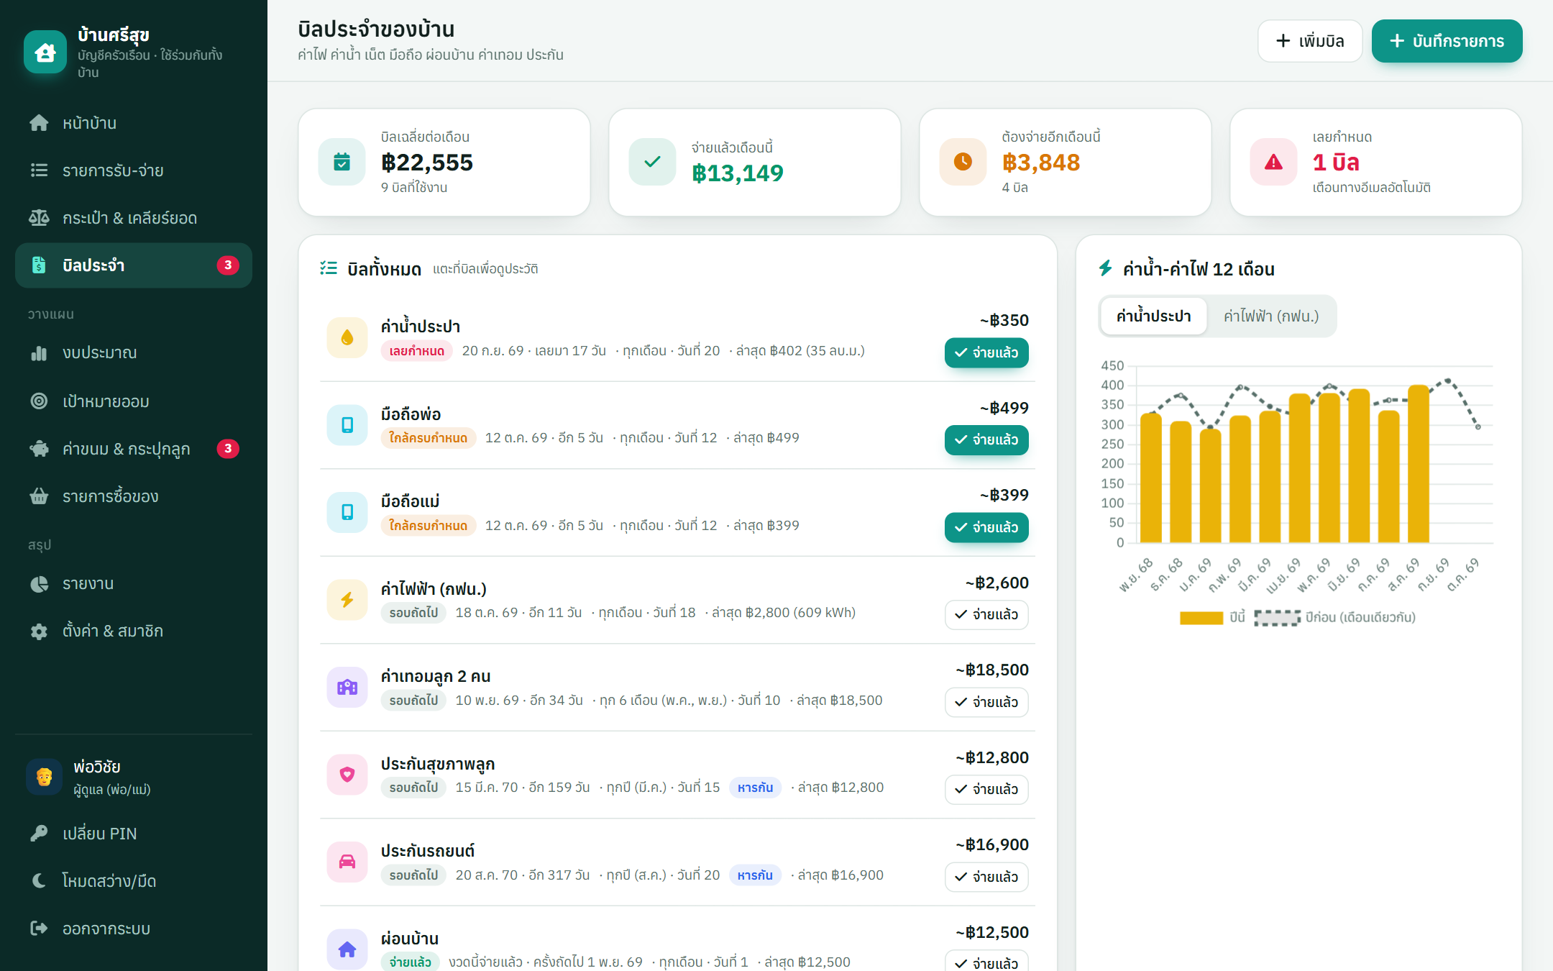
Task: Click ค่าน้ำประปา water drop icon
Action: pos(347,337)
